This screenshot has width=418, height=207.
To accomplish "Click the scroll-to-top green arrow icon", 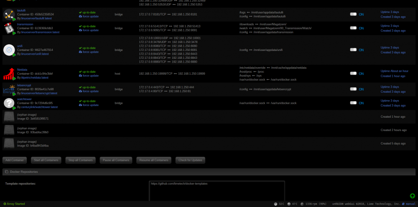I will [412, 196].
